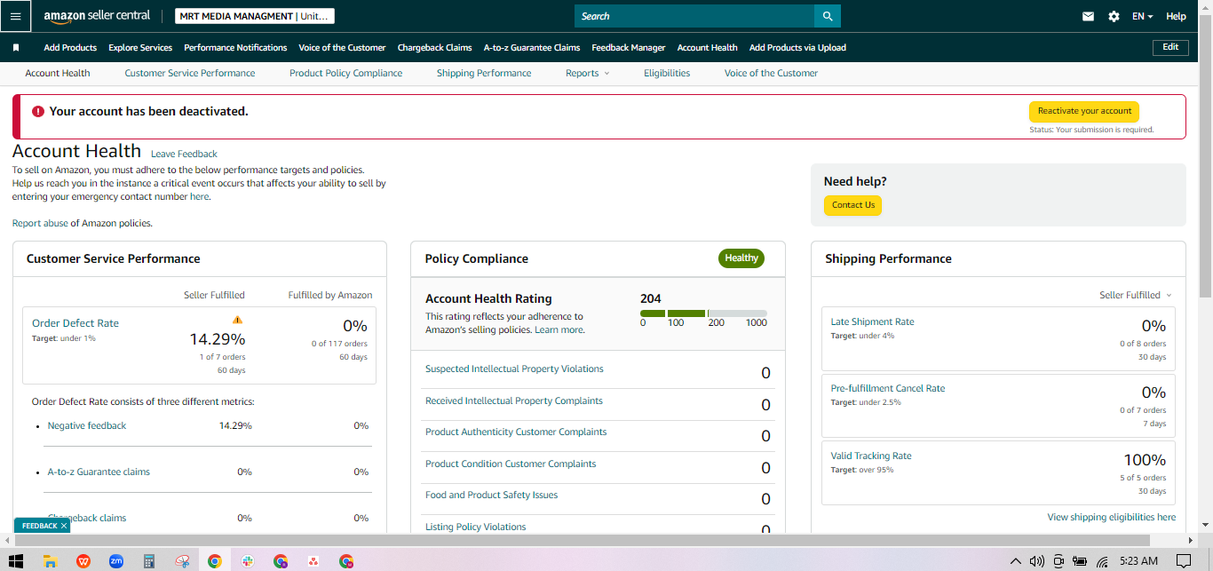Open the Order Defect Rate link
The image size is (1213, 571).
pyautogui.click(x=75, y=323)
